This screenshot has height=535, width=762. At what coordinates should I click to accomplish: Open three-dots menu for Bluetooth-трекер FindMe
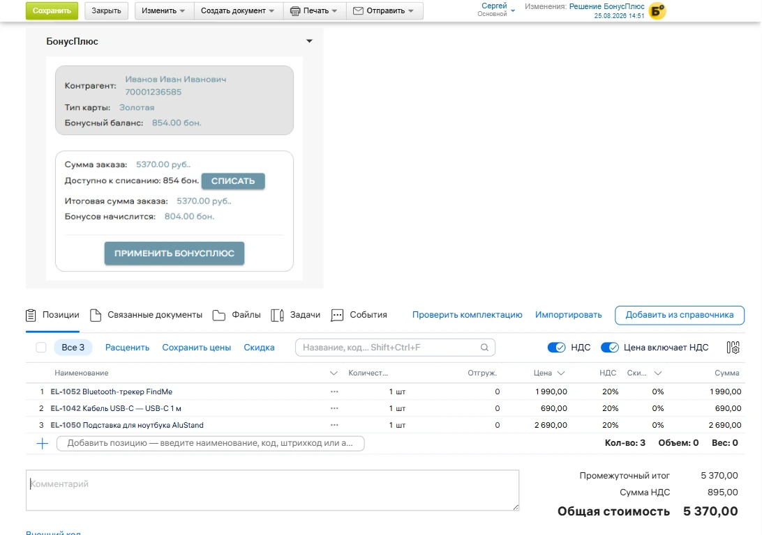click(334, 391)
